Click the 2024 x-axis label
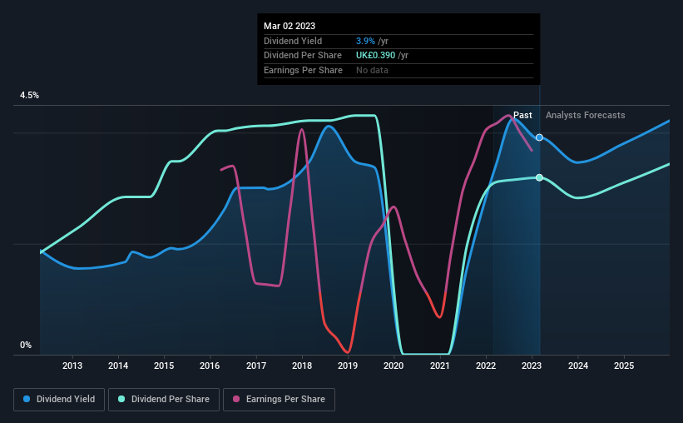683x423 pixels. click(x=578, y=366)
